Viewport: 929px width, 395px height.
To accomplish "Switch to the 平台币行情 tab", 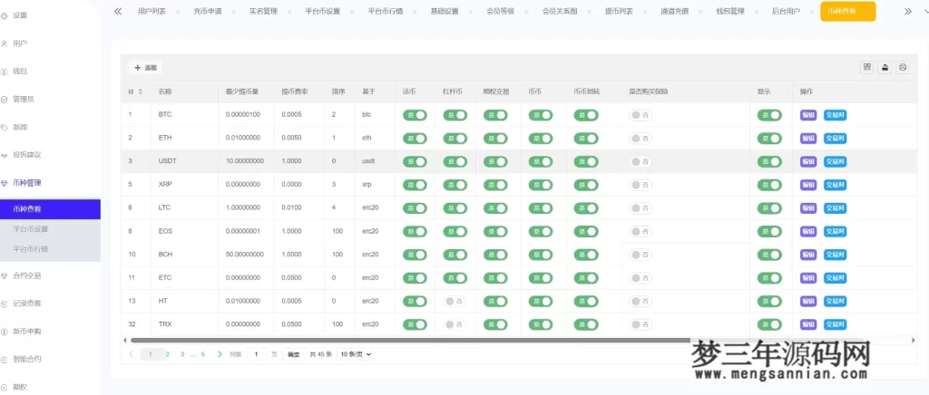I will (x=386, y=12).
